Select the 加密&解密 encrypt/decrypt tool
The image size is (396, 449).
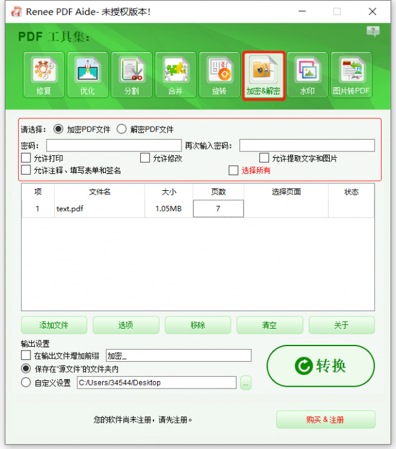click(263, 75)
